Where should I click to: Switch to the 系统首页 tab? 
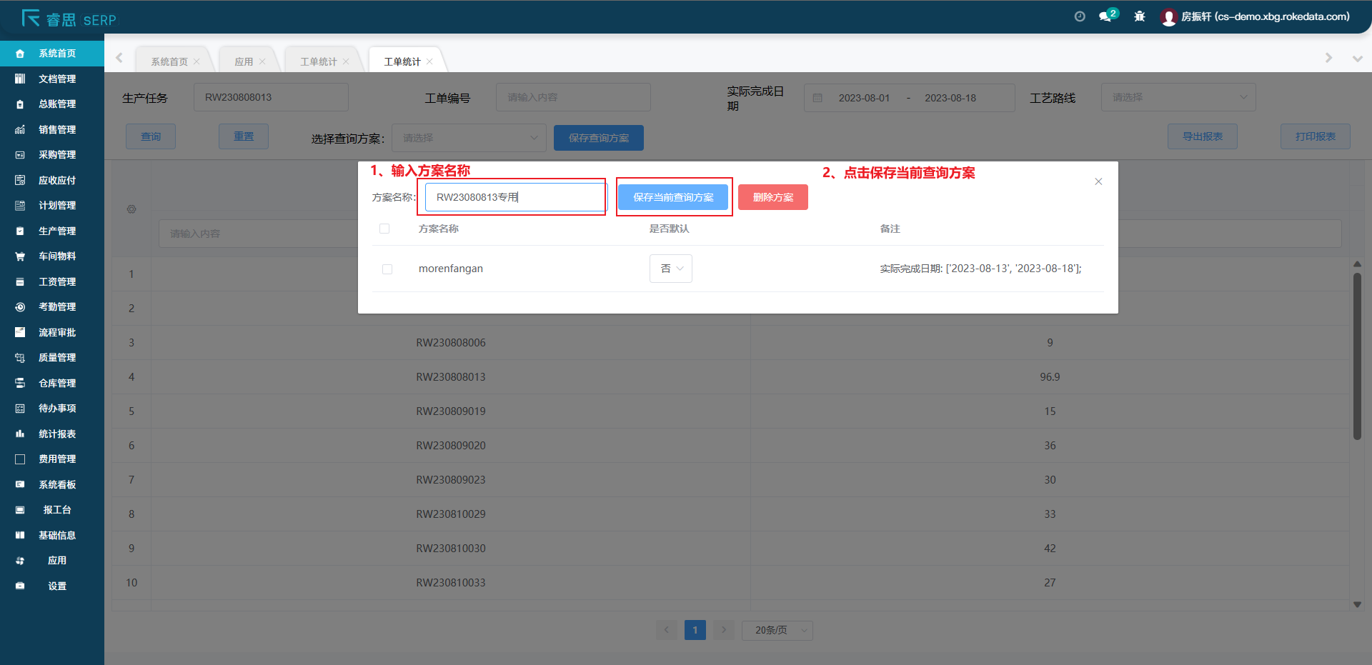169,61
